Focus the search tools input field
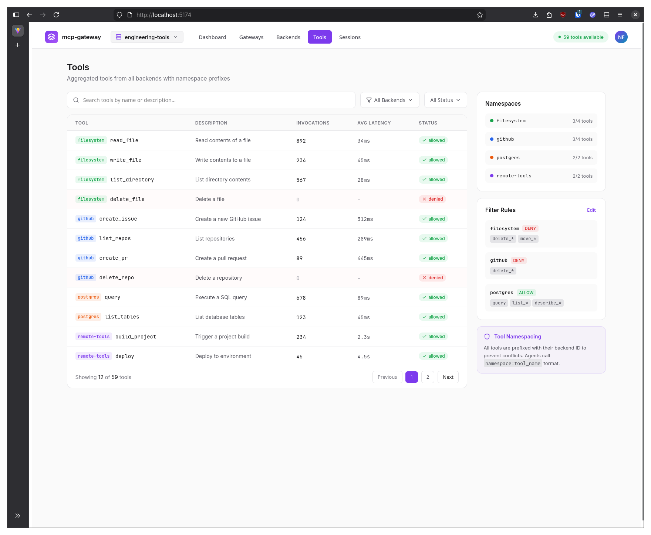The width and height of the screenshot is (651, 535). [x=211, y=100]
